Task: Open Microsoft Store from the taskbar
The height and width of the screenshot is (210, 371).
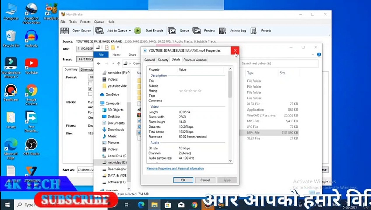Action: click(x=167, y=205)
